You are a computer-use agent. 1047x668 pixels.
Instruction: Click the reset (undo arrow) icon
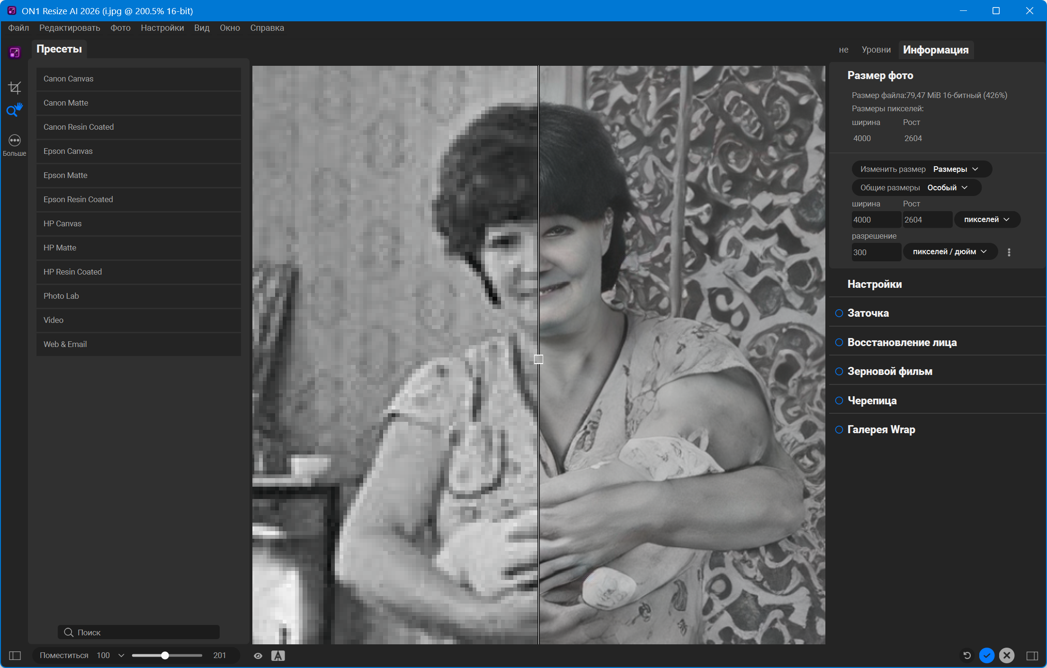coord(967,655)
